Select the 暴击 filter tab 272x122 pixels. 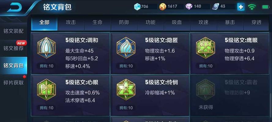230,23
